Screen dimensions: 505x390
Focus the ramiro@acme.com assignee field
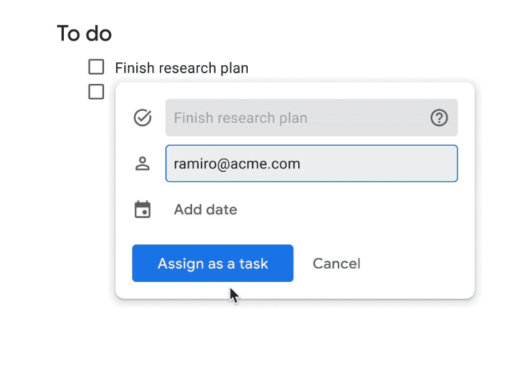pos(312,164)
